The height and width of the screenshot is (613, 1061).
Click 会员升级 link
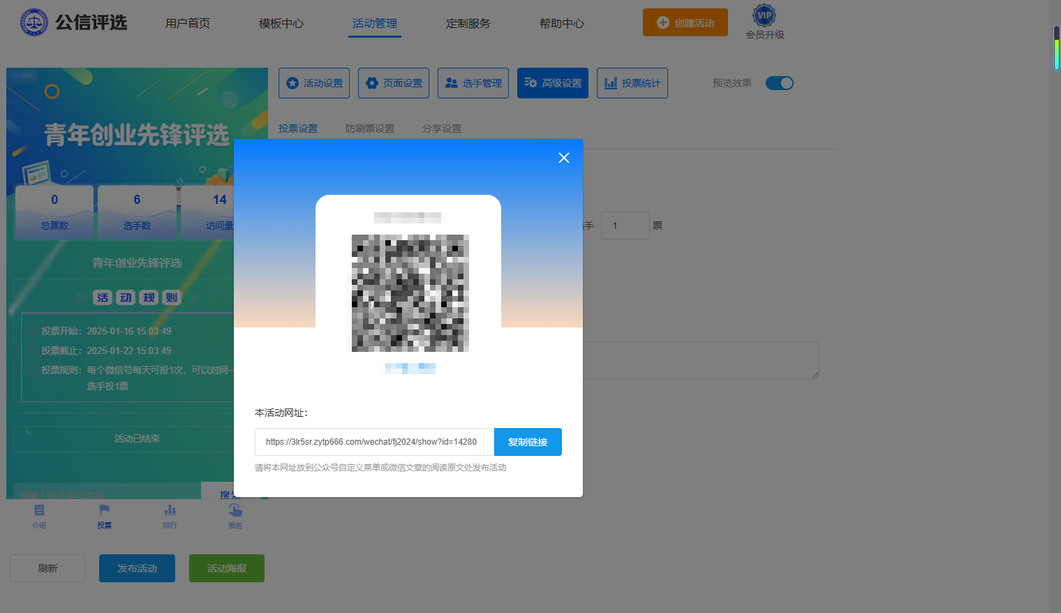point(764,35)
